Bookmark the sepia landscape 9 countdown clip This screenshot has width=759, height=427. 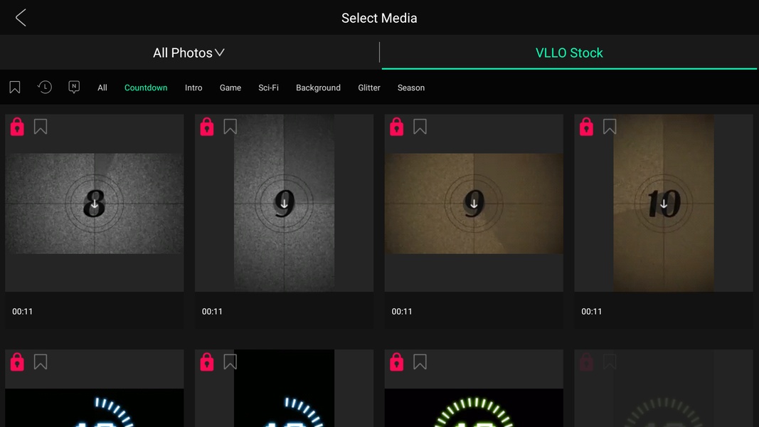point(420,127)
